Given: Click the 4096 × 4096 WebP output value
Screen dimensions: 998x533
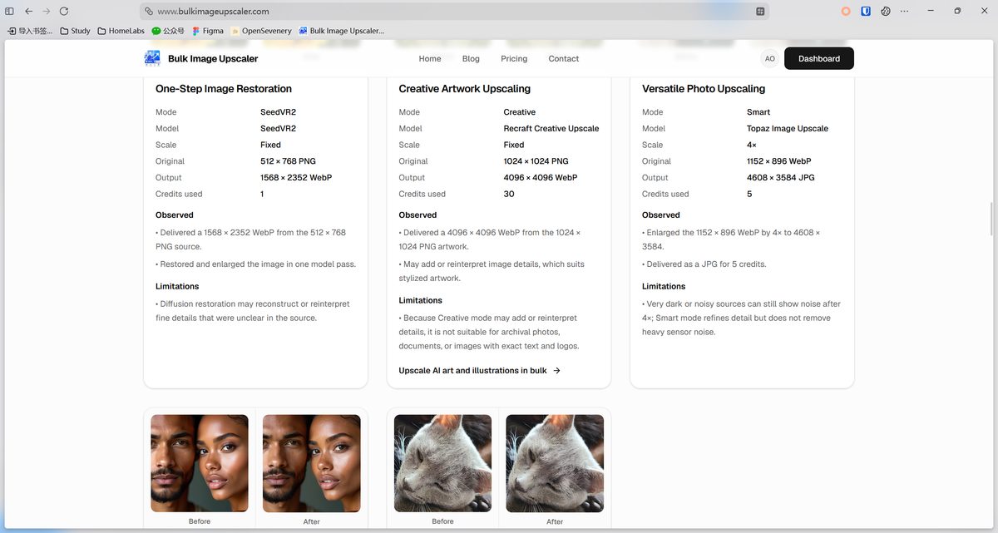Looking at the screenshot, I should [x=541, y=178].
